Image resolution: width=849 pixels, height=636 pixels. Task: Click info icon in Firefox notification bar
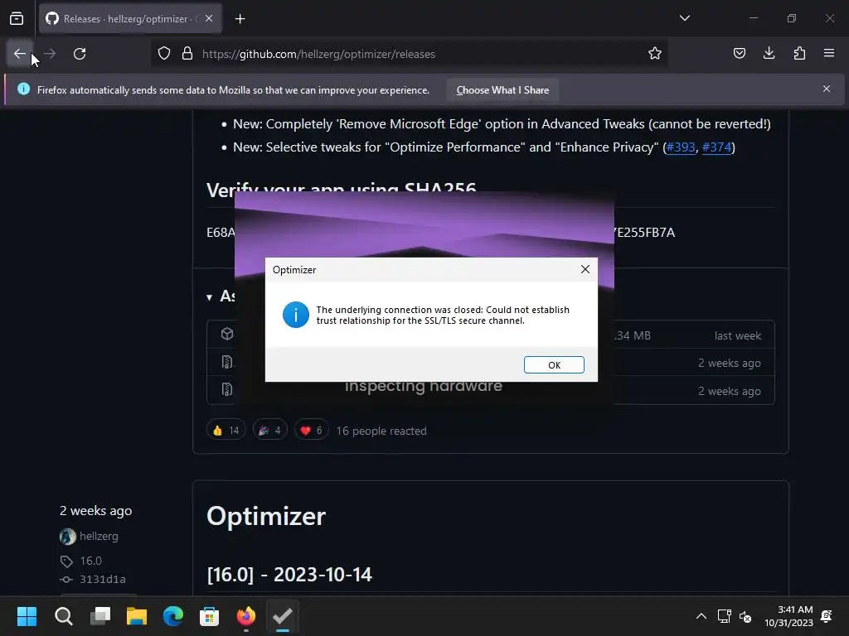click(x=23, y=89)
